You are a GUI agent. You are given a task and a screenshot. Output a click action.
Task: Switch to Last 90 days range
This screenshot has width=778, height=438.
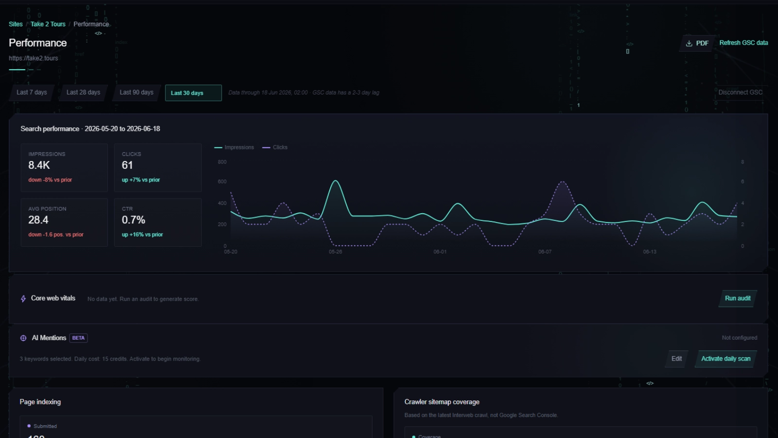[136, 92]
